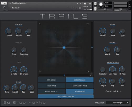Click the RANDOMISE ALL button

52,92
